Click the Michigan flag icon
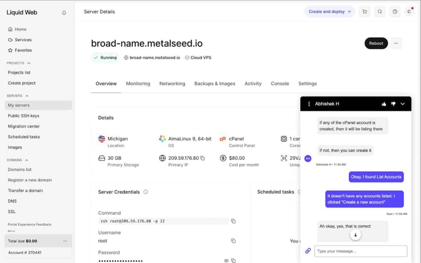This screenshot has height=263, width=421. pyautogui.click(x=102, y=139)
